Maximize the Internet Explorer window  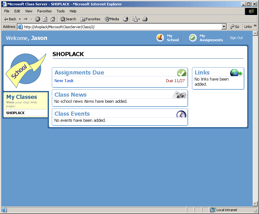coord(249,4)
